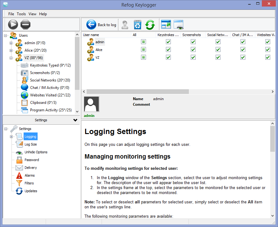Click the Social Netw... column header
Viewport: 278px width, 227px height.
coord(218,35)
